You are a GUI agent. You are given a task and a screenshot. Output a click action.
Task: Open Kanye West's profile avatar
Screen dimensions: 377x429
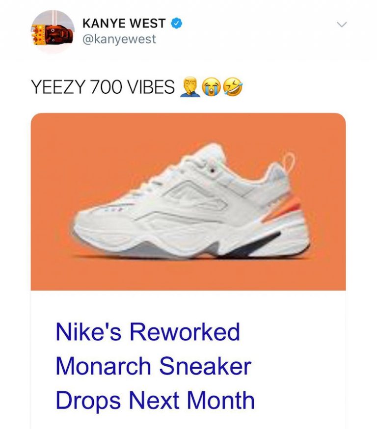[x=53, y=31]
